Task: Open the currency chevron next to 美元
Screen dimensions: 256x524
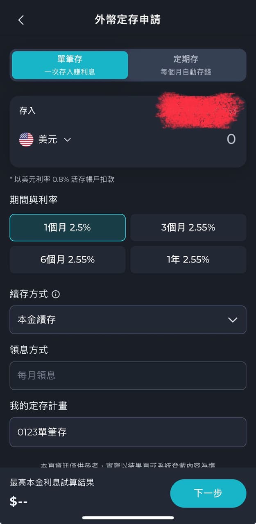Action: point(67,140)
